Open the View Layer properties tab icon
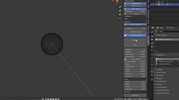This screenshot has width=179, height=100. point(152,43)
